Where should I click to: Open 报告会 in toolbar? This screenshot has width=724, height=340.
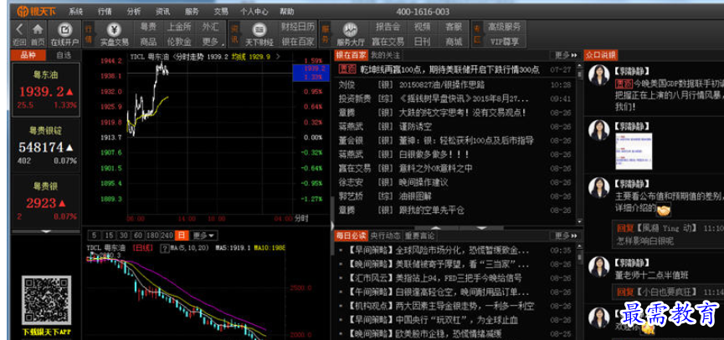point(388,27)
